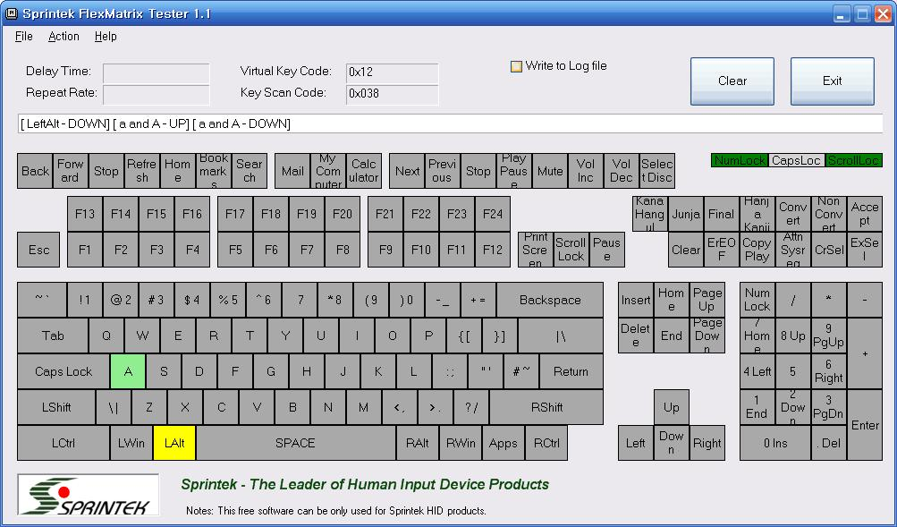Image resolution: width=897 pixels, height=527 pixels.
Task: Select the Key Scan Code value box
Action: 392,95
